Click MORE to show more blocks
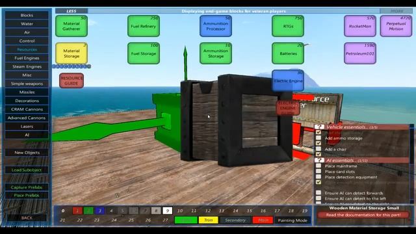416x234 pixels. point(396,11)
